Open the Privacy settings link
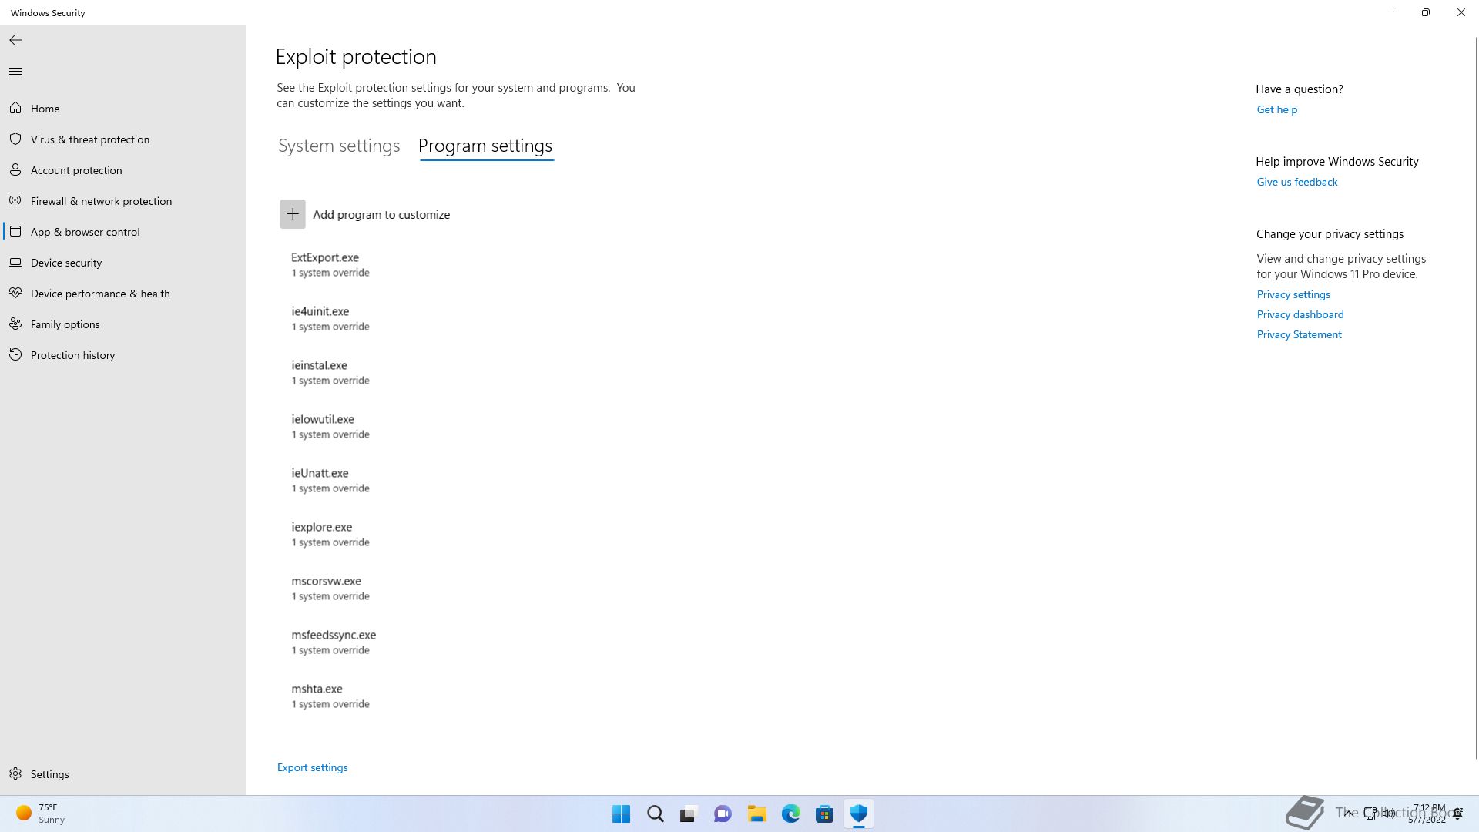The width and height of the screenshot is (1479, 832). [1293, 294]
